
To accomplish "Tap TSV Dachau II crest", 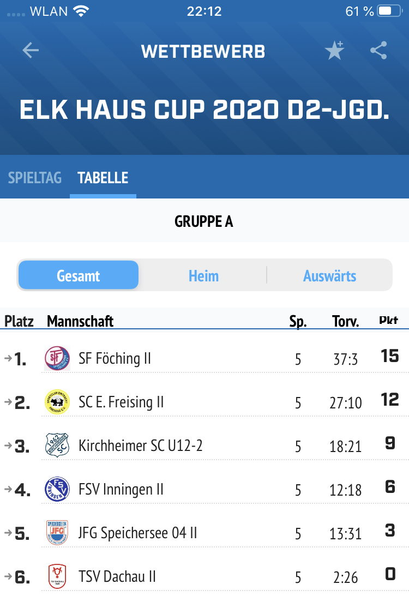I will point(57,576).
